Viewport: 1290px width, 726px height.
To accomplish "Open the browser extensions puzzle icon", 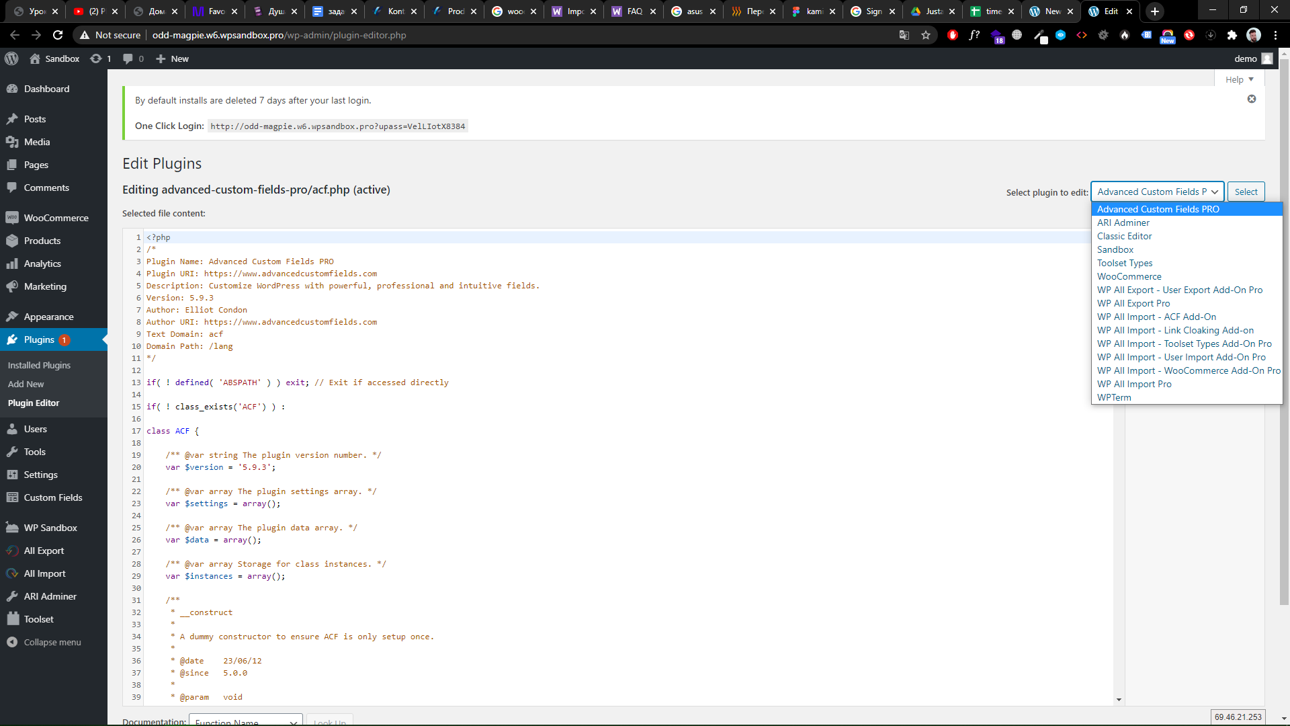I will (x=1232, y=35).
